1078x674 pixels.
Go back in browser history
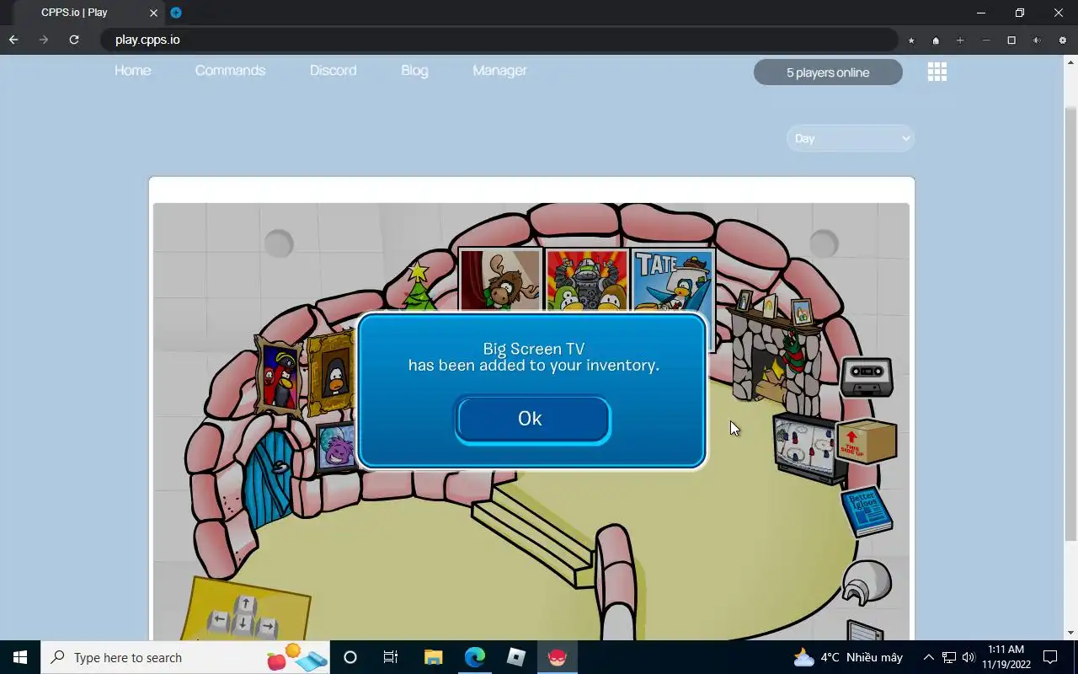tap(13, 40)
